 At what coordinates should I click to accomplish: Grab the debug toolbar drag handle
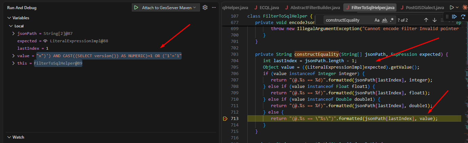pos(447,16)
